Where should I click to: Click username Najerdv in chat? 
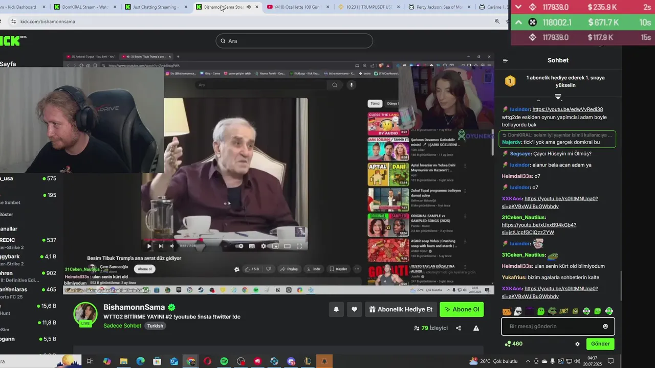point(511,142)
